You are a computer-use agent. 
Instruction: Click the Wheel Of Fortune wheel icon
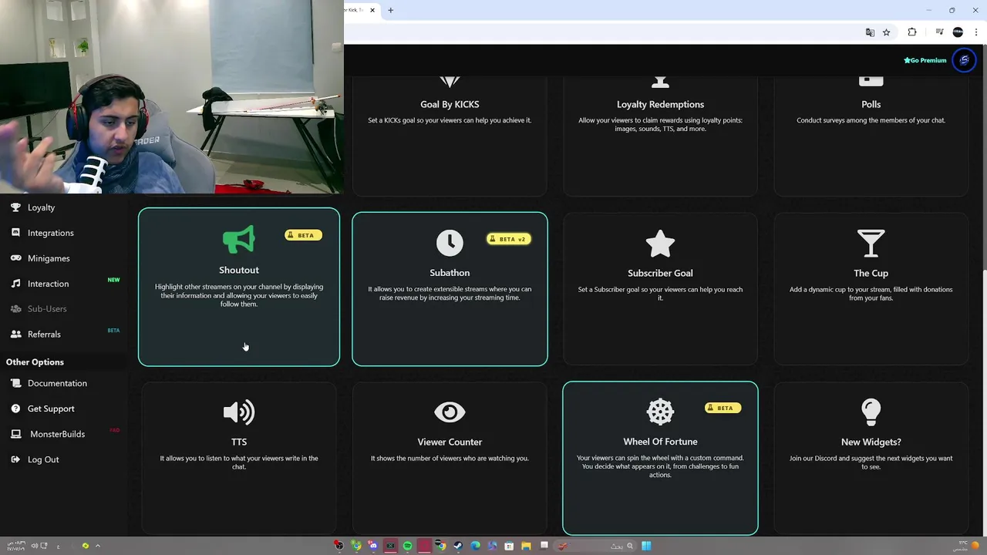pyautogui.click(x=660, y=412)
